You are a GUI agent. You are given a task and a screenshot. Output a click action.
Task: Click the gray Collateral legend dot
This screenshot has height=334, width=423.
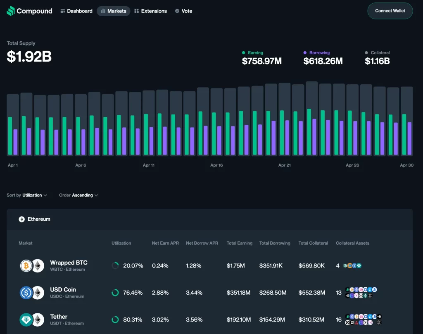tap(366, 52)
